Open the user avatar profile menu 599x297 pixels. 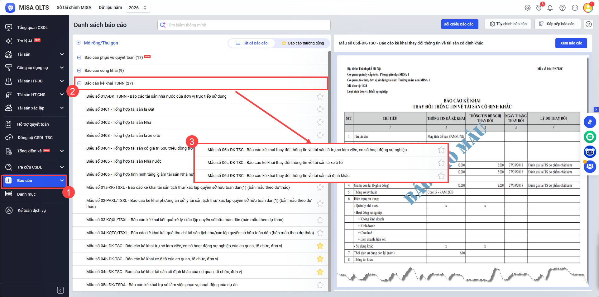588,7
